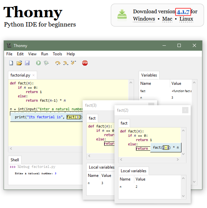Click the Value column header in Variables
This screenshot has width=207, height=208.
(x=176, y=83)
